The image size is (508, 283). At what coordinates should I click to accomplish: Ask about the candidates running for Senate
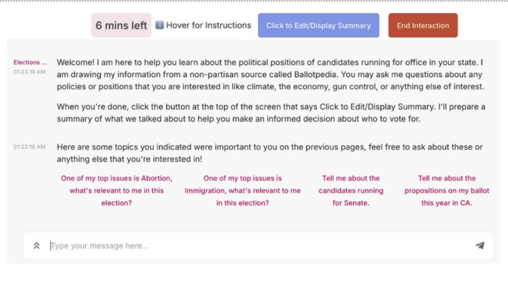(x=351, y=191)
